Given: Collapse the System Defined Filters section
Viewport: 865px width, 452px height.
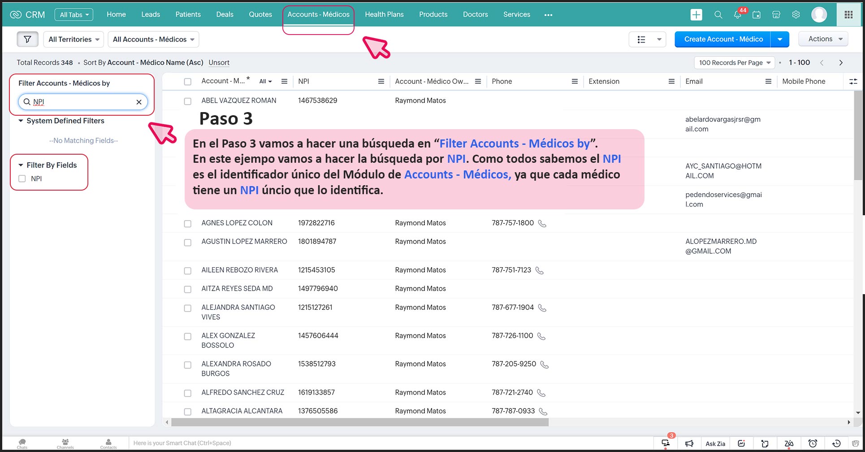Looking at the screenshot, I should click(21, 121).
